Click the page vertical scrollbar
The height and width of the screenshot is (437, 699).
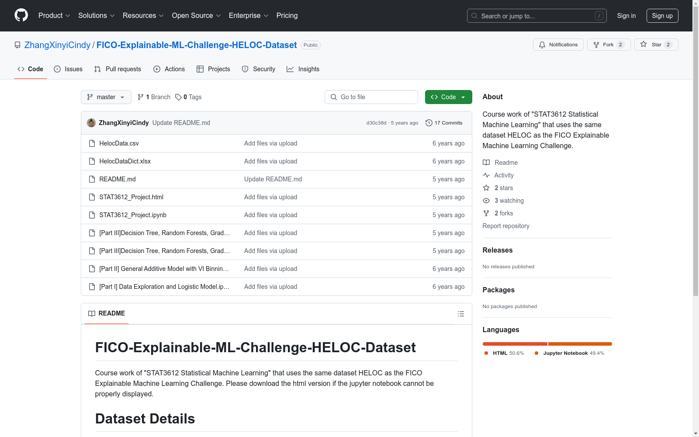[x=696, y=218]
